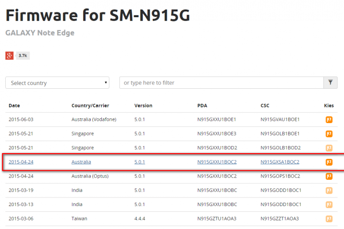
Task: Click Kies icon for Australia (Vodafone) row
Action: pos(329,120)
